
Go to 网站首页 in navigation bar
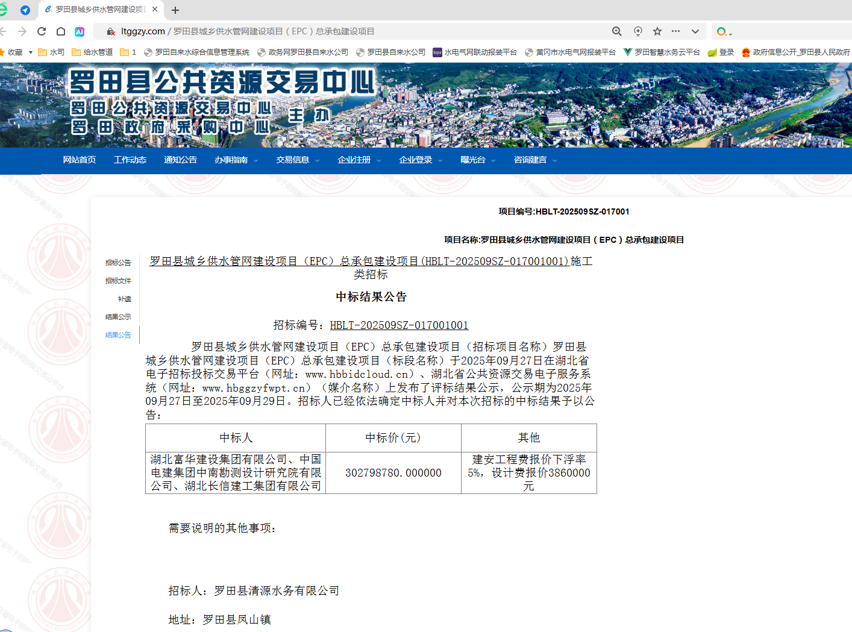click(x=80, y=160)
